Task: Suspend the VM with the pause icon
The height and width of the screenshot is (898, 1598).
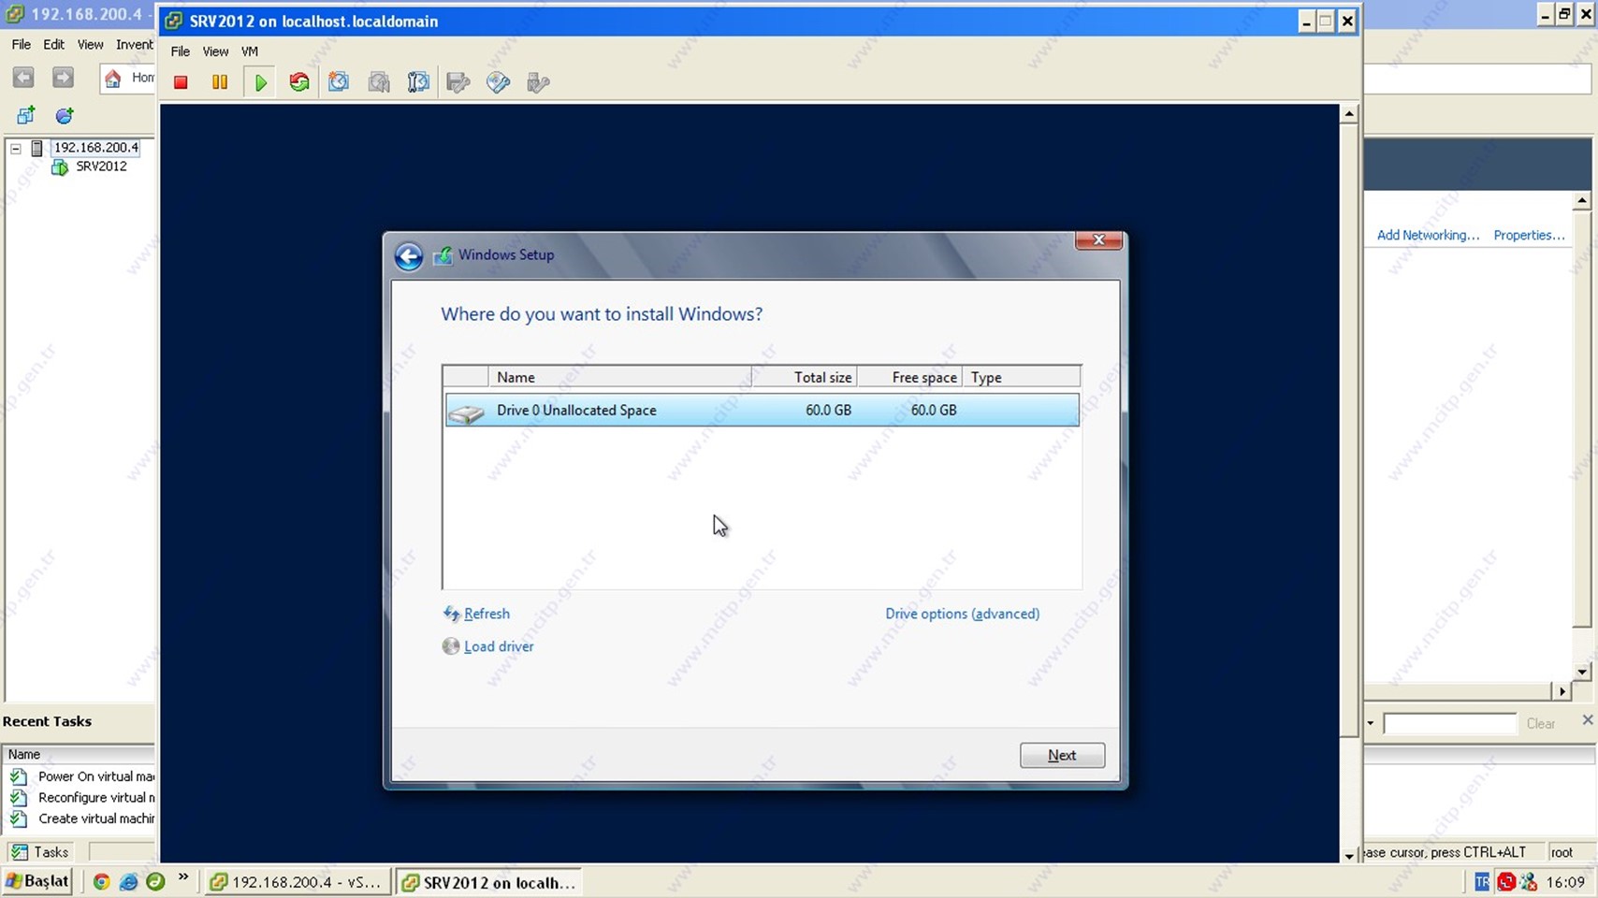Action: 220,82
